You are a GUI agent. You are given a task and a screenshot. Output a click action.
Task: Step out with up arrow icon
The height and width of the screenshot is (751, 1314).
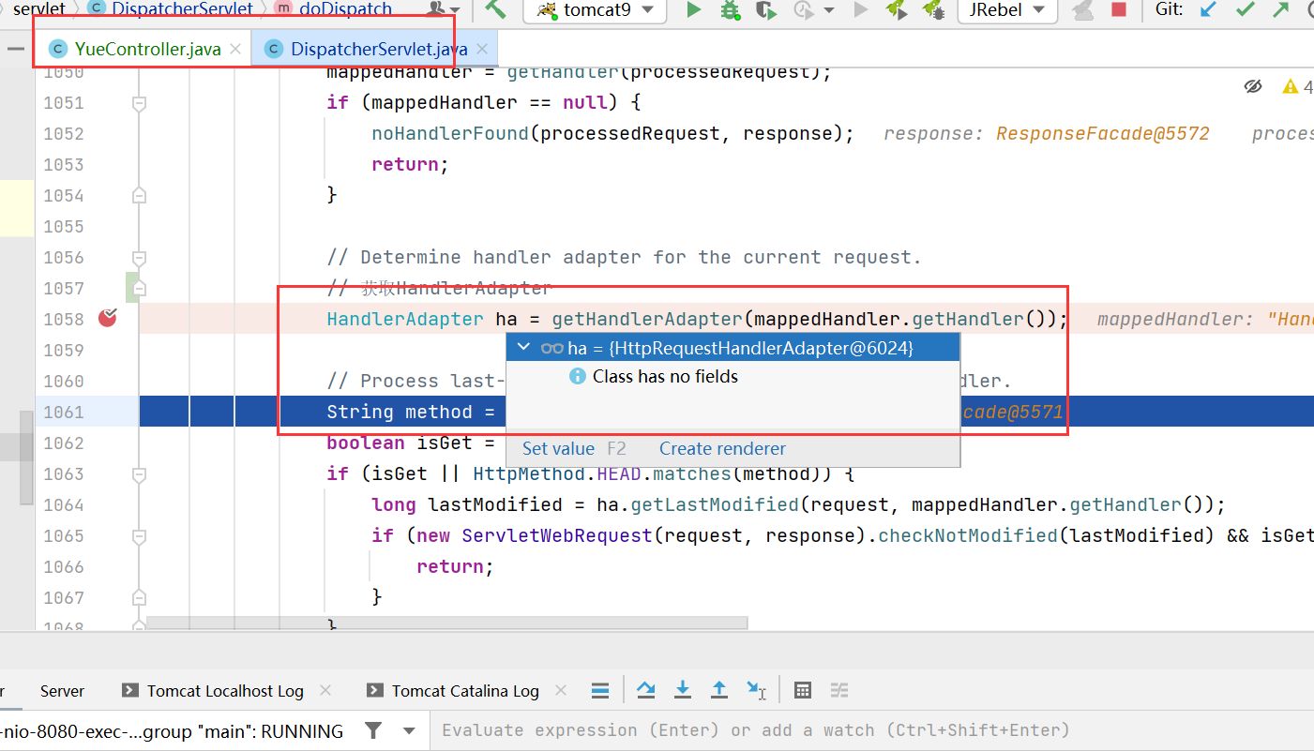[719, 690]
